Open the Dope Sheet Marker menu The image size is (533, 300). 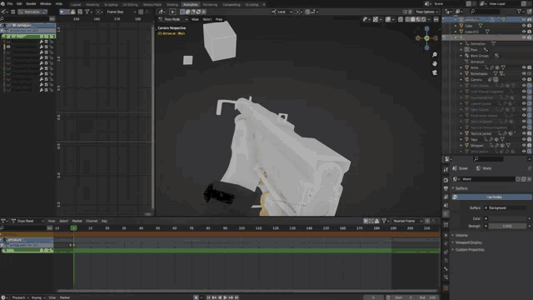pos(77,221)
